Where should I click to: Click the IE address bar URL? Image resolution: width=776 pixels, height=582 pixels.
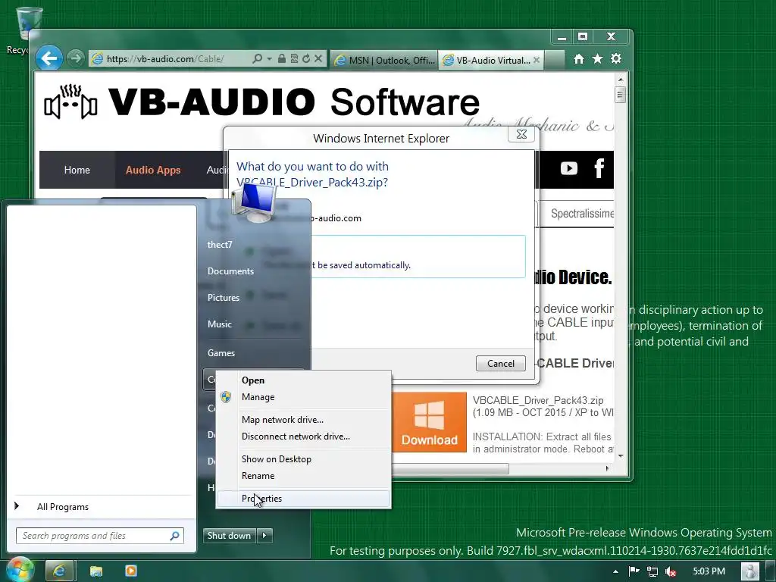(x=165, y=59)
